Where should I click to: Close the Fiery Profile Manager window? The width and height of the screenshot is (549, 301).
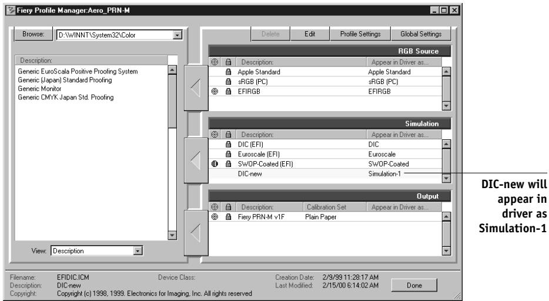pos(454,11)
